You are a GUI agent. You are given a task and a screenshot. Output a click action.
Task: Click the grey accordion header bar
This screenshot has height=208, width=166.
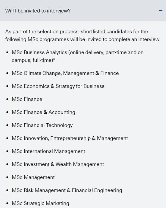coord(83,10)
